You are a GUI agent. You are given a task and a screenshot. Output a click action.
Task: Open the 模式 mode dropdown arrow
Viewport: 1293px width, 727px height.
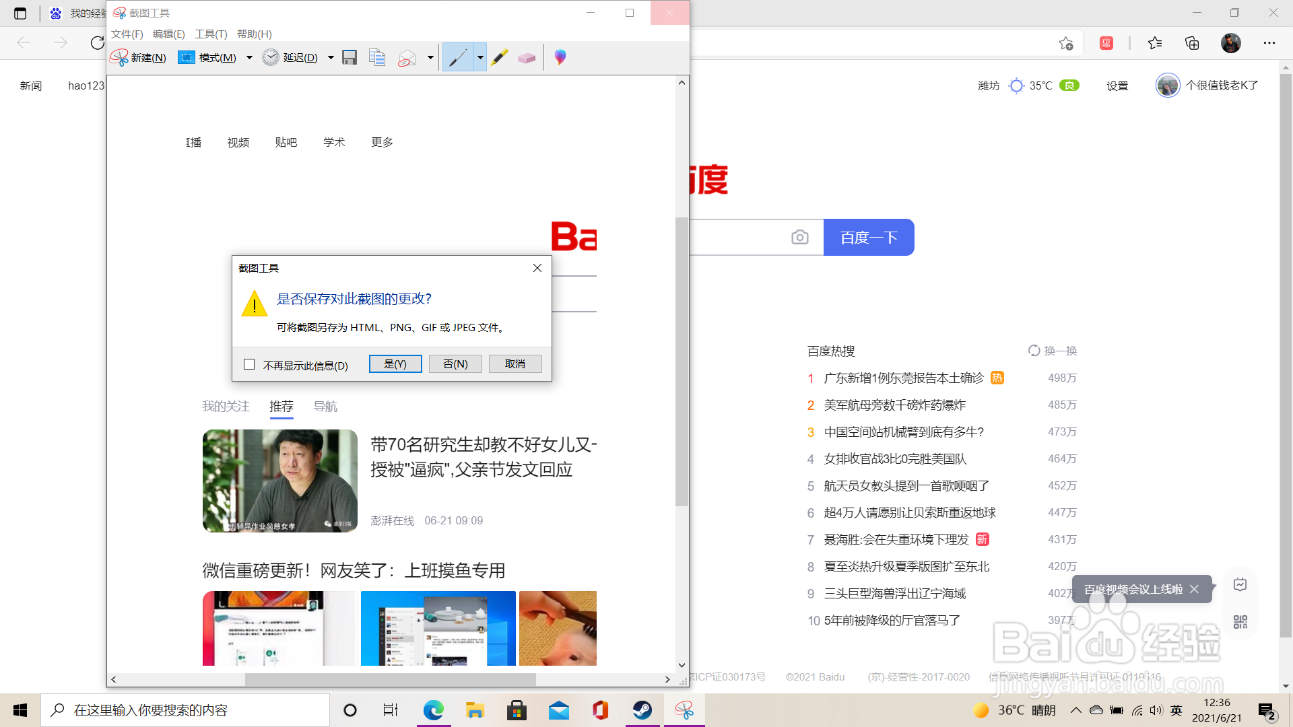249,57
